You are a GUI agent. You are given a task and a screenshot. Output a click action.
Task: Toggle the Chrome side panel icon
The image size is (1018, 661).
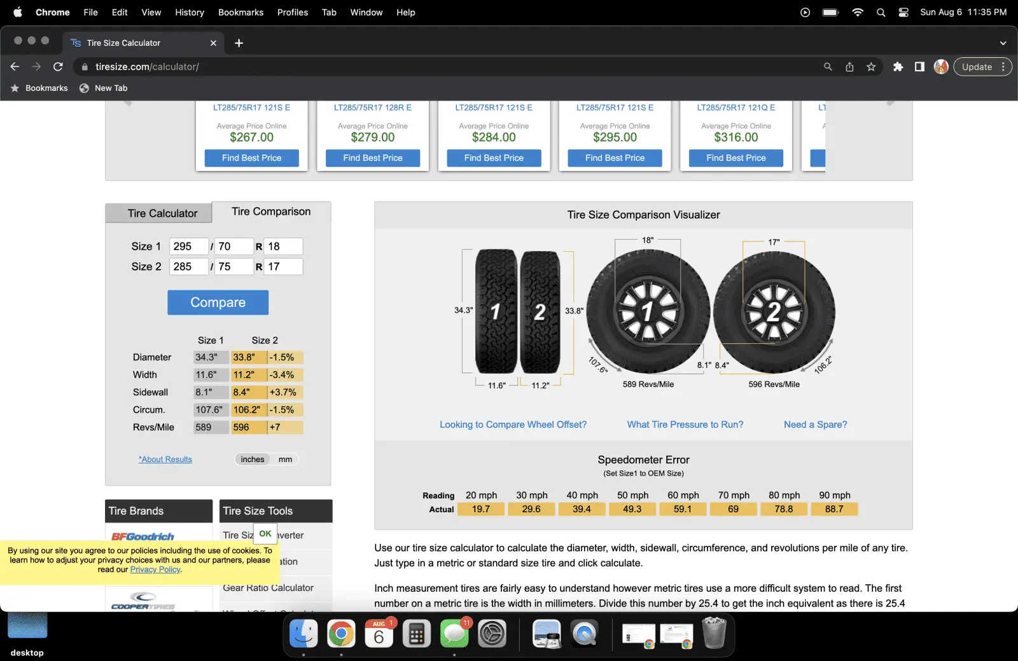click(x=919, y=67)
